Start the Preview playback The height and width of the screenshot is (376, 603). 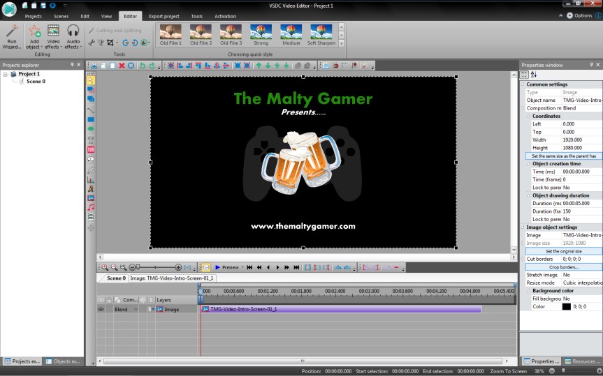tap(227, 267)
